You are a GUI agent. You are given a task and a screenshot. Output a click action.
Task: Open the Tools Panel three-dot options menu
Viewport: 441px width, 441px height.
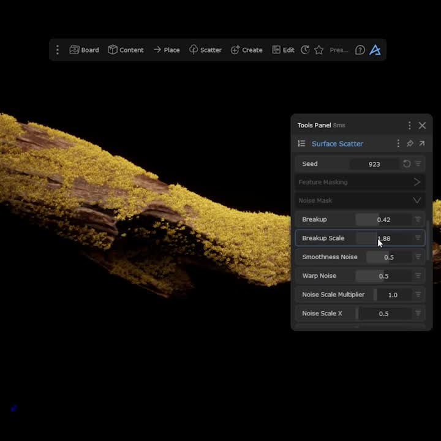[x=409, y=126]
